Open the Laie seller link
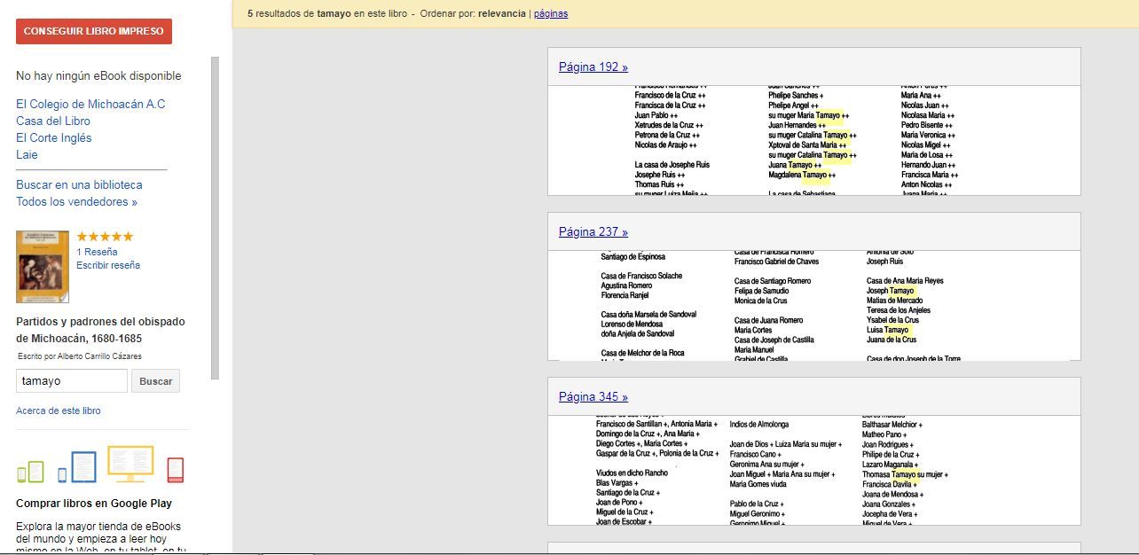The image size is (1139, 555). [27, 155]
